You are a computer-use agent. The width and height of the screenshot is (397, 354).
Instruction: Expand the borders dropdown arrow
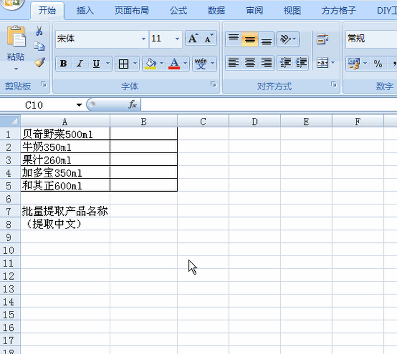pyautogui.click(x=135, y=63)
